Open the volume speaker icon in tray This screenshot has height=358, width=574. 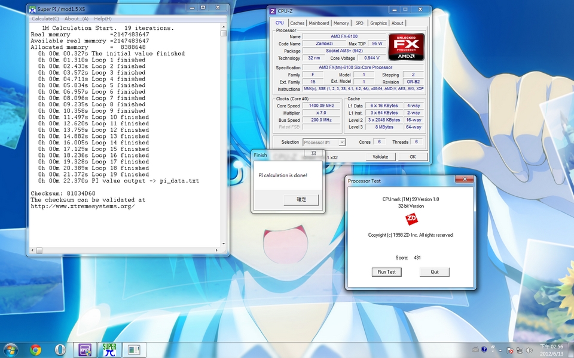[x=529, y=350]
